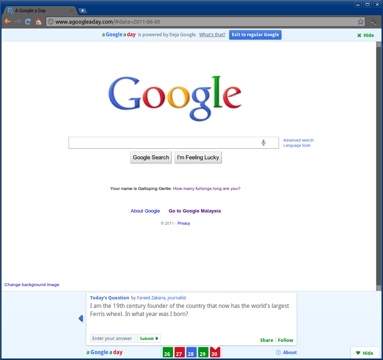Hide the top banner
The image size is (383, 360).
[366, 35]
